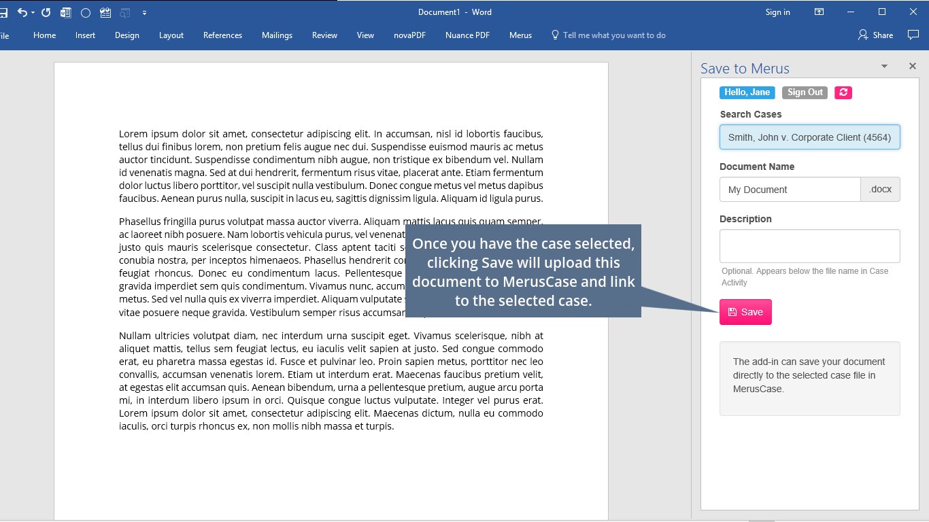The width and height of the screenshot is (929, 522).
Task: Open the Review tab
Action: click(x=324, y=35)
